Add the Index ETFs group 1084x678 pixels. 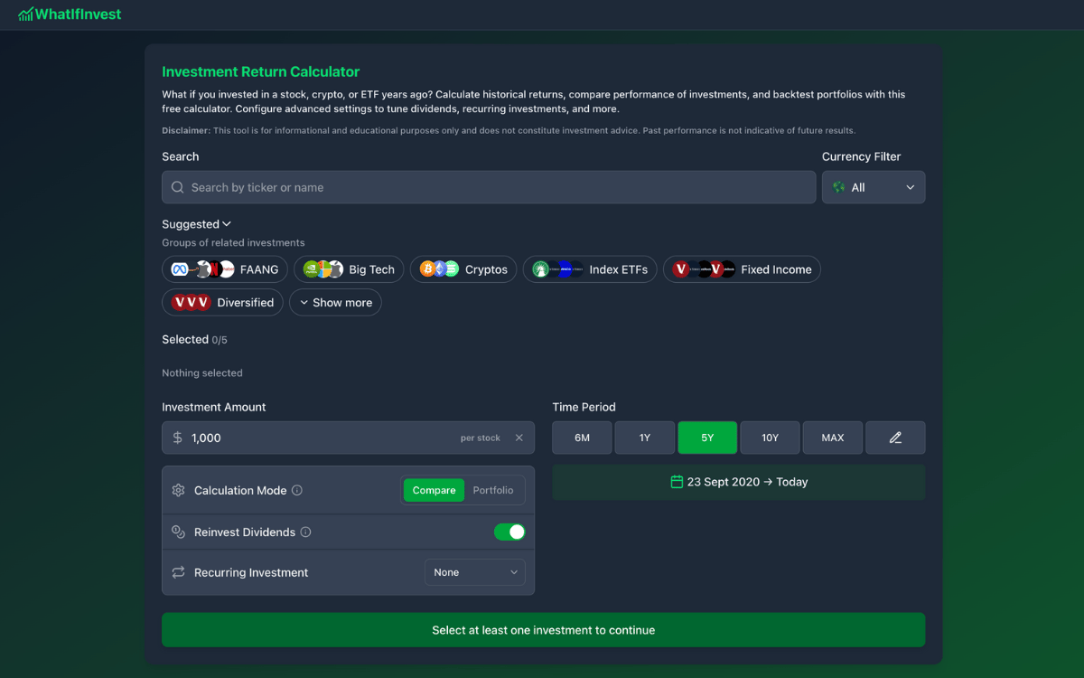(590, 269)
